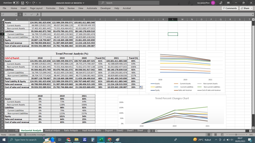Viewport: 255px width, 143px height.
Task: Open the Share button dropdown arrow
Action: point(252,8)
